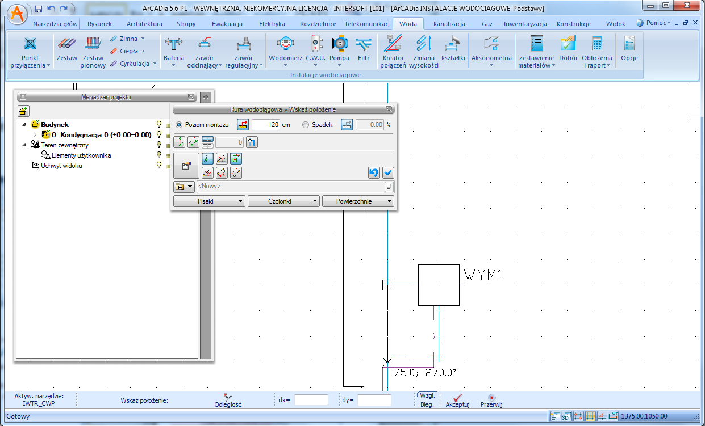Open the Rysunek ribbon tab
The height and width of the screenshot is (426, 705).
coord(99,24)
